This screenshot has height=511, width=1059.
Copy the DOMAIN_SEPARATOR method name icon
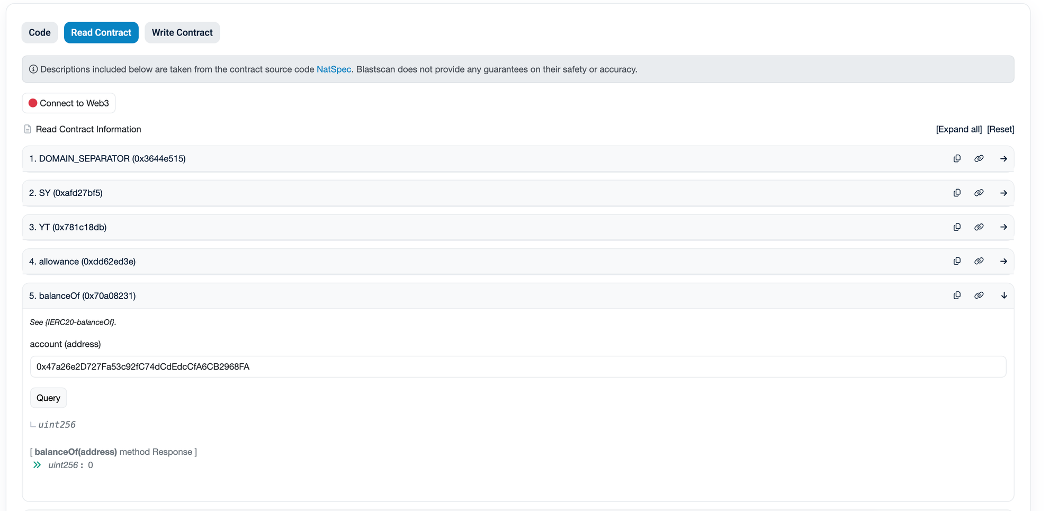(x=957, y=158)
